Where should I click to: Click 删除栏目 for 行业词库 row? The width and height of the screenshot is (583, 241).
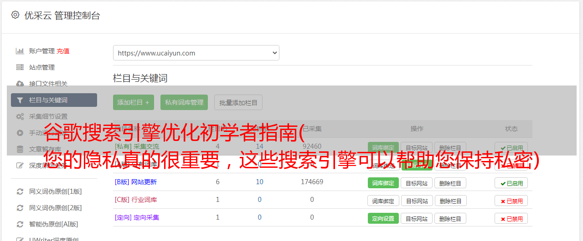coord(450,201)
